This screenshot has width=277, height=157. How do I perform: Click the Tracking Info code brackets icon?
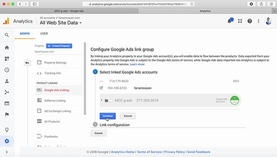pos(39,73)
